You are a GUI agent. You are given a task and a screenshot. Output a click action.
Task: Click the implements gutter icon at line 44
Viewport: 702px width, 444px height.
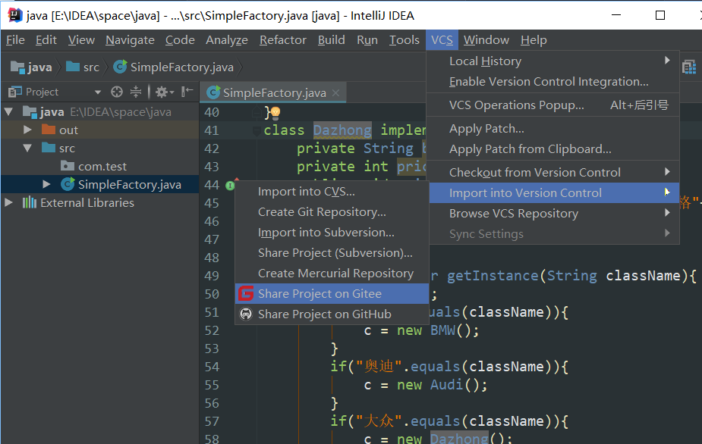tap(230, 185)
